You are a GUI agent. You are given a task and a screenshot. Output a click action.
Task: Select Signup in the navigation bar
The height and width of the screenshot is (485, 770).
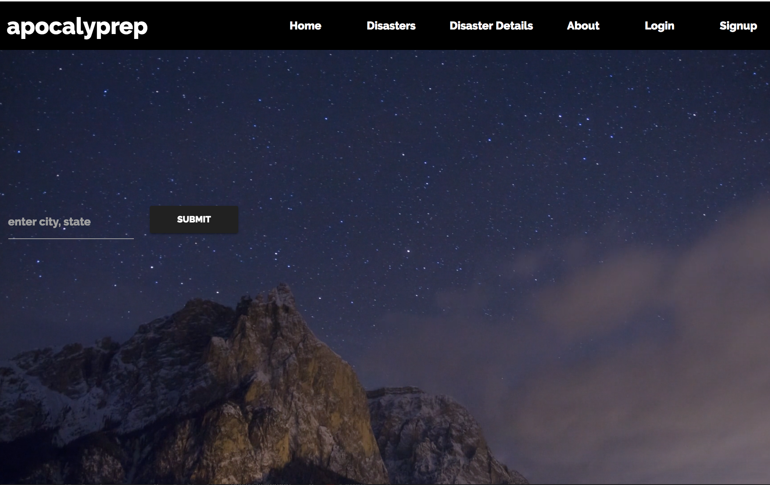point(738,26)
